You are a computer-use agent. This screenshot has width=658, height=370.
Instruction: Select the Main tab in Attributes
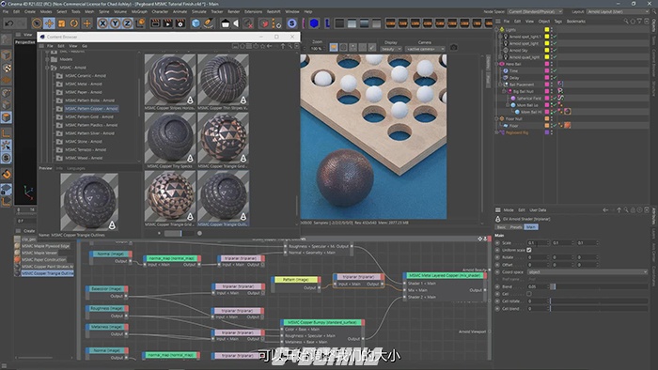531,226
